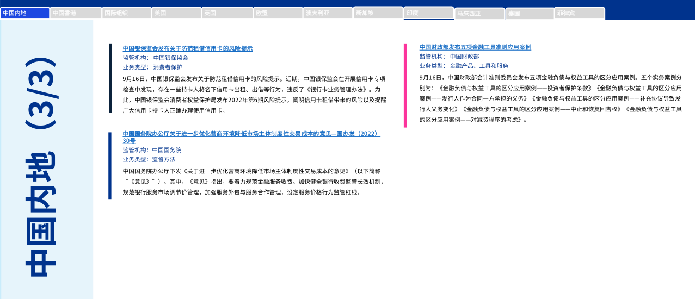695x299 pixels.
Task: Open the 中国银保监会防范租借信用卡风险提示 link
Action: click(187, 48)
